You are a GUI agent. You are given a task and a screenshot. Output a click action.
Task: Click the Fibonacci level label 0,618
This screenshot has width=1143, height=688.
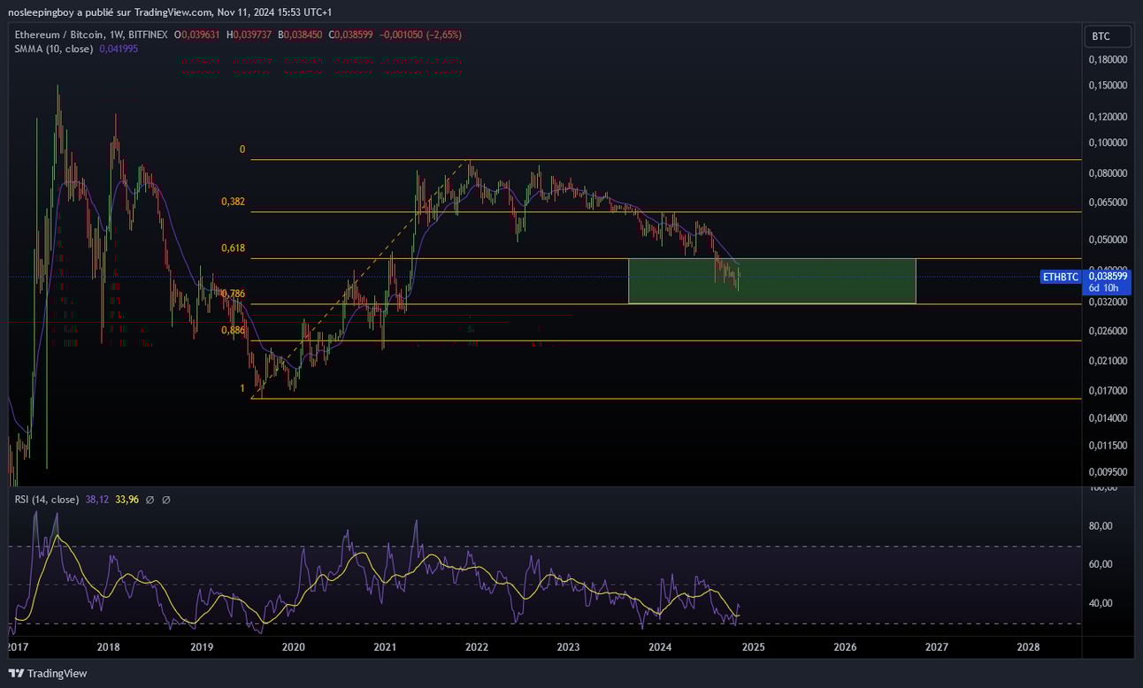point(233,248)
